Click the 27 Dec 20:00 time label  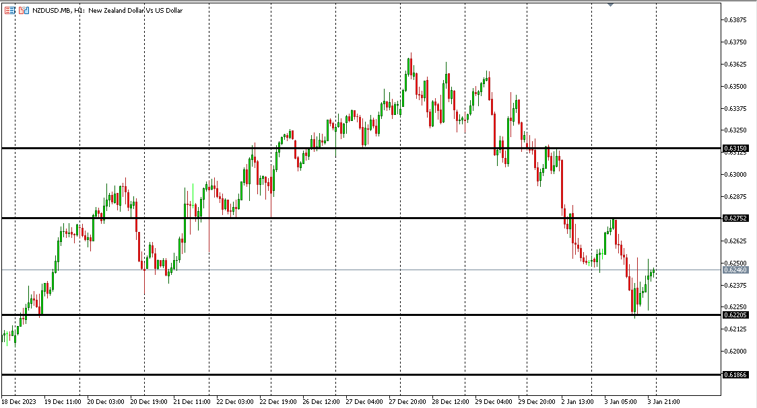tap(407, 402)
